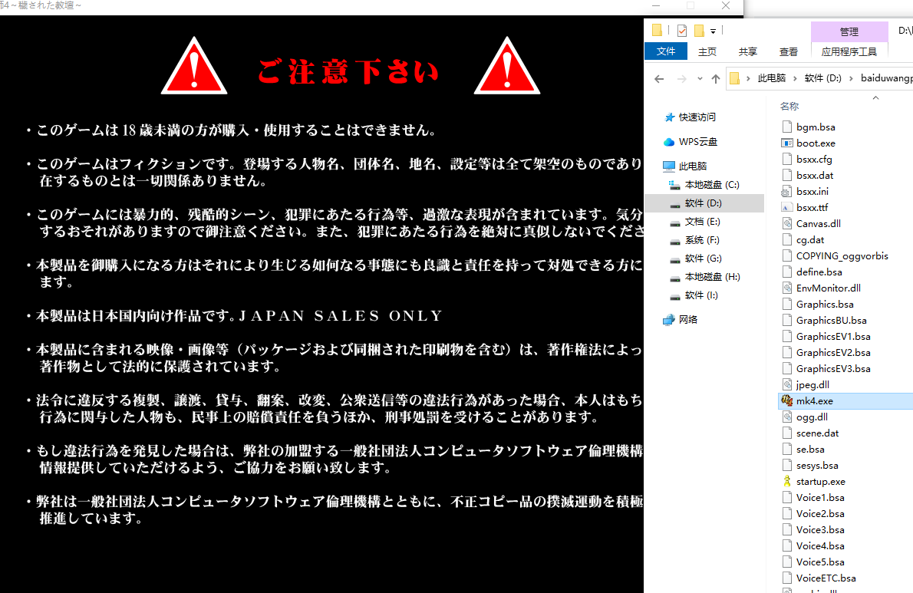The image size is (913, 593).
Task: Open the recent locations dropdown chevron
Action: 699,78
